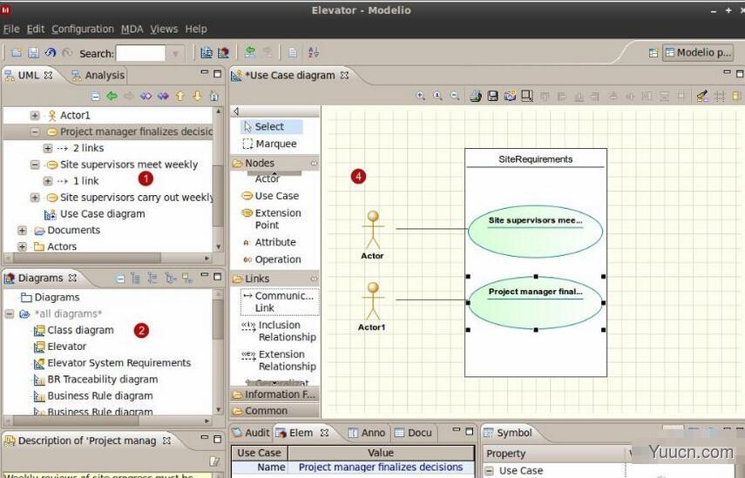This screenshot has width=745, height=478.
Task: Zoom out of the diagram
Action: (455, 96)
